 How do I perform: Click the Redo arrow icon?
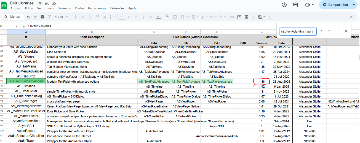coord(35,17)
